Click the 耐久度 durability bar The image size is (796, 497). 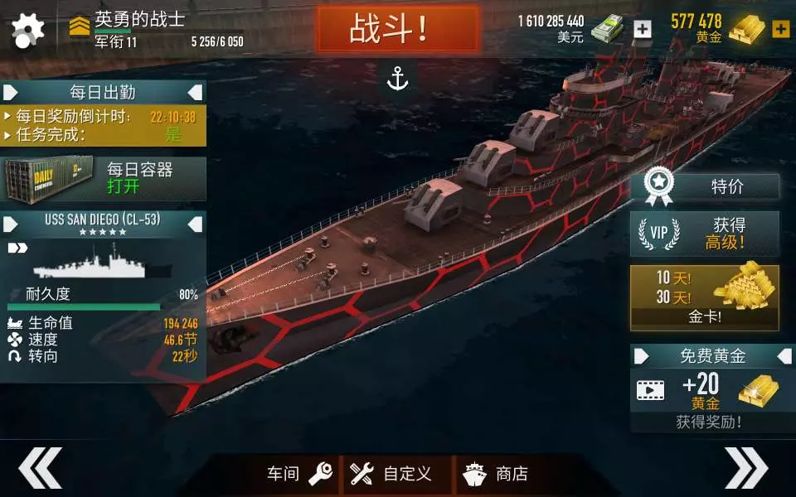(x=84, y=306)
